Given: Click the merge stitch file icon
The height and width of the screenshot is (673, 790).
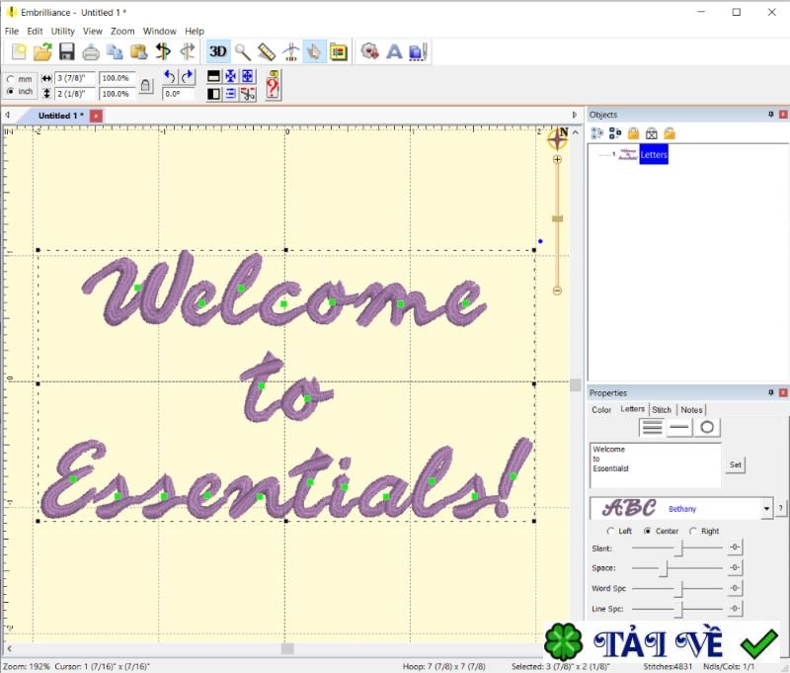Looking at the screenshot, I should click(369, 51).
